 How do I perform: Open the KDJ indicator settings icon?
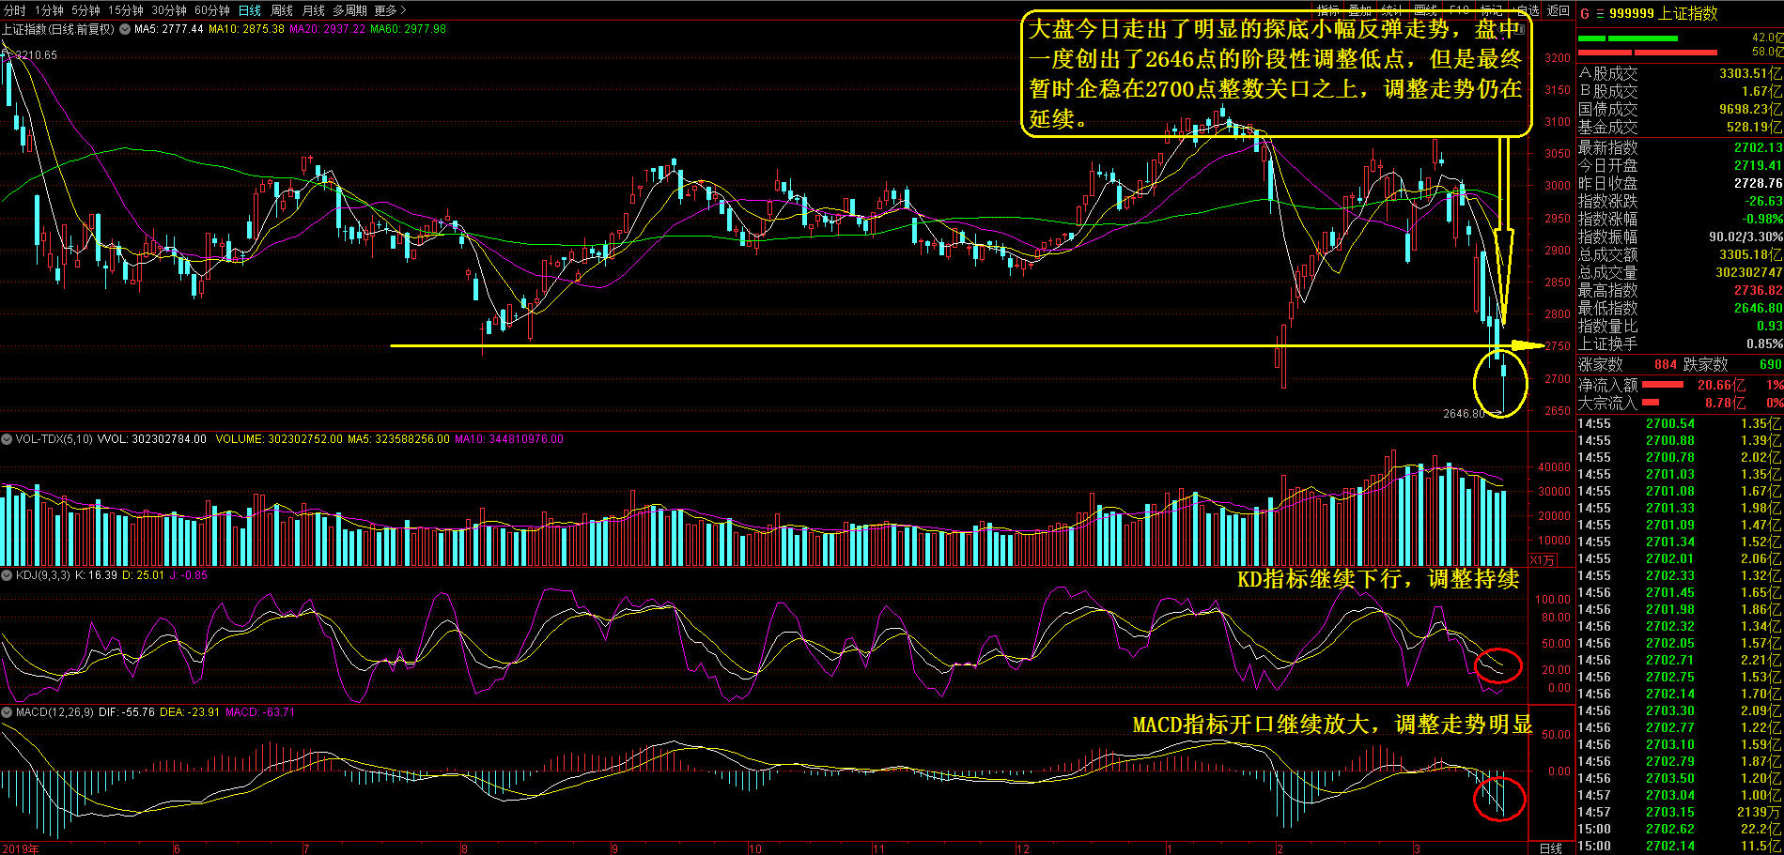coord(7,575)
